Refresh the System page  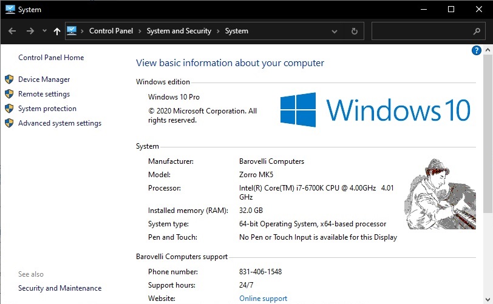355,31
